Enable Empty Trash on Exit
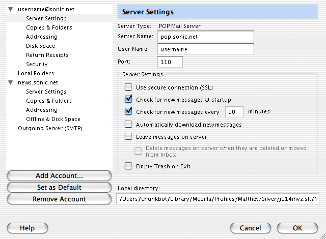Image resolution: width=326 pixels, height=239 pixels. click(128, 166)
